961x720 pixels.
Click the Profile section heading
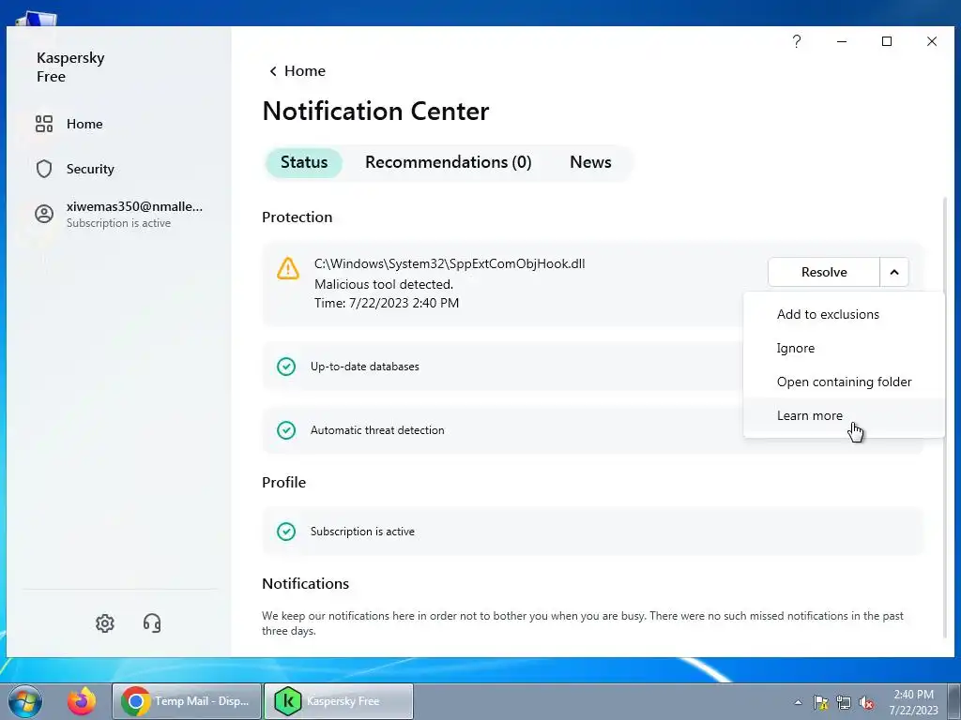pos(283,483)
